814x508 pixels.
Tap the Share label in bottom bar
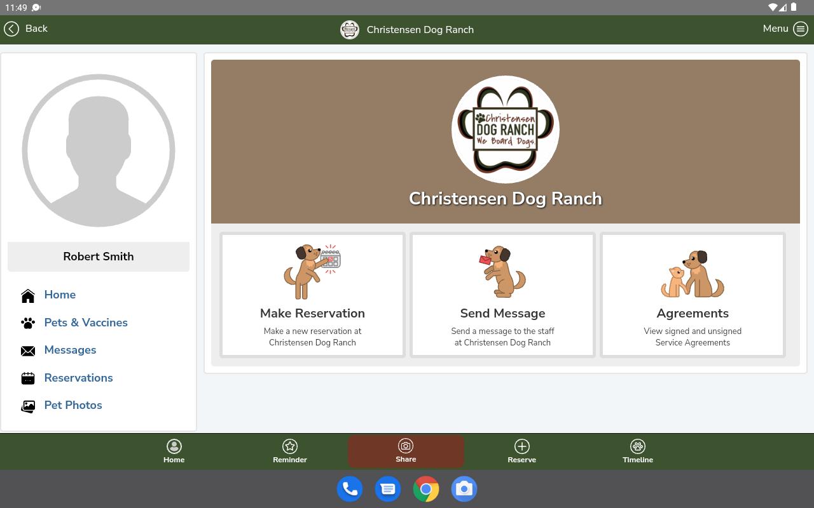(x=406, y=459)
